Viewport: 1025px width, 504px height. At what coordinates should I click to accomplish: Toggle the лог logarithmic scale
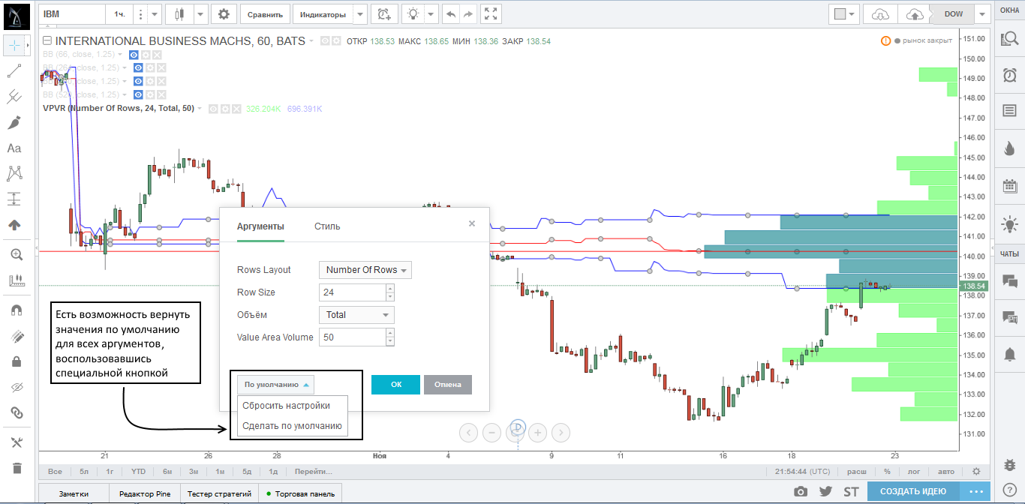click(913, 472)
